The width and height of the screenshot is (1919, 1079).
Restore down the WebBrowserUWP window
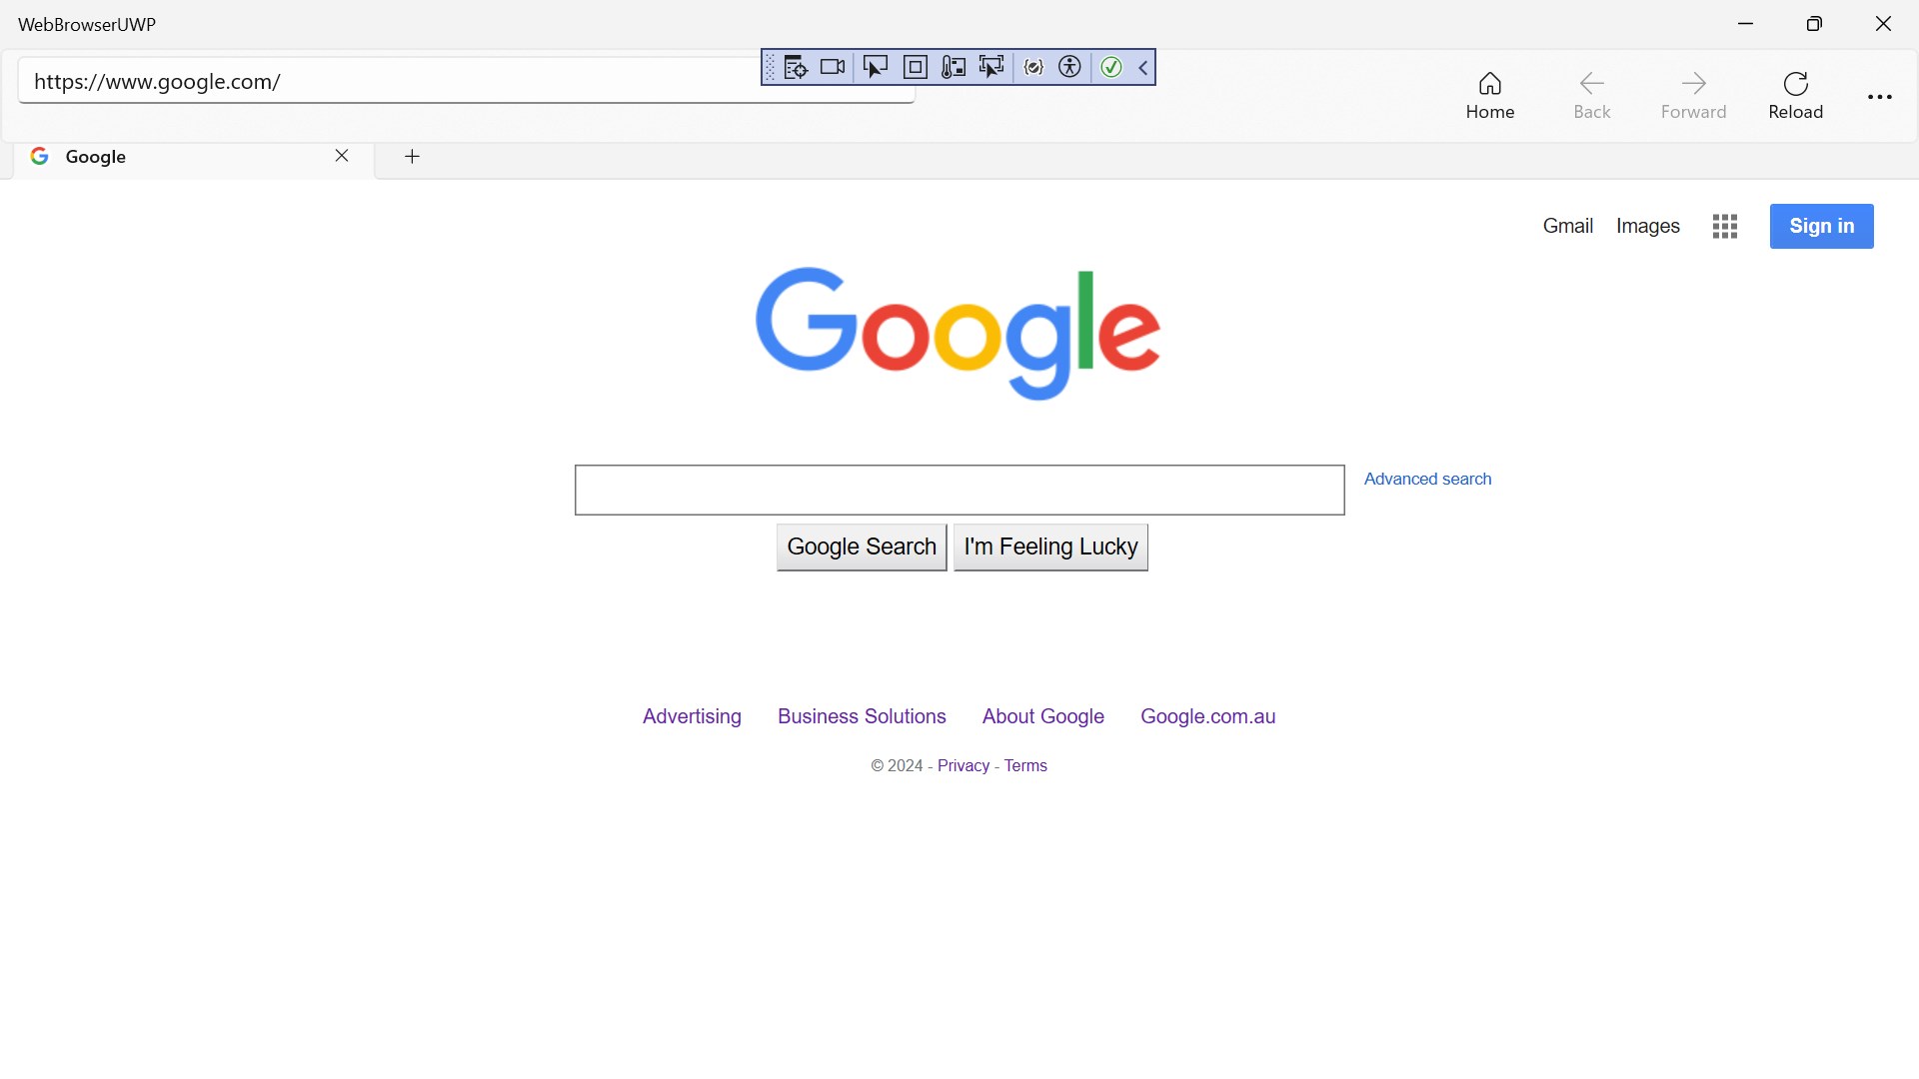click(1814, 24)
